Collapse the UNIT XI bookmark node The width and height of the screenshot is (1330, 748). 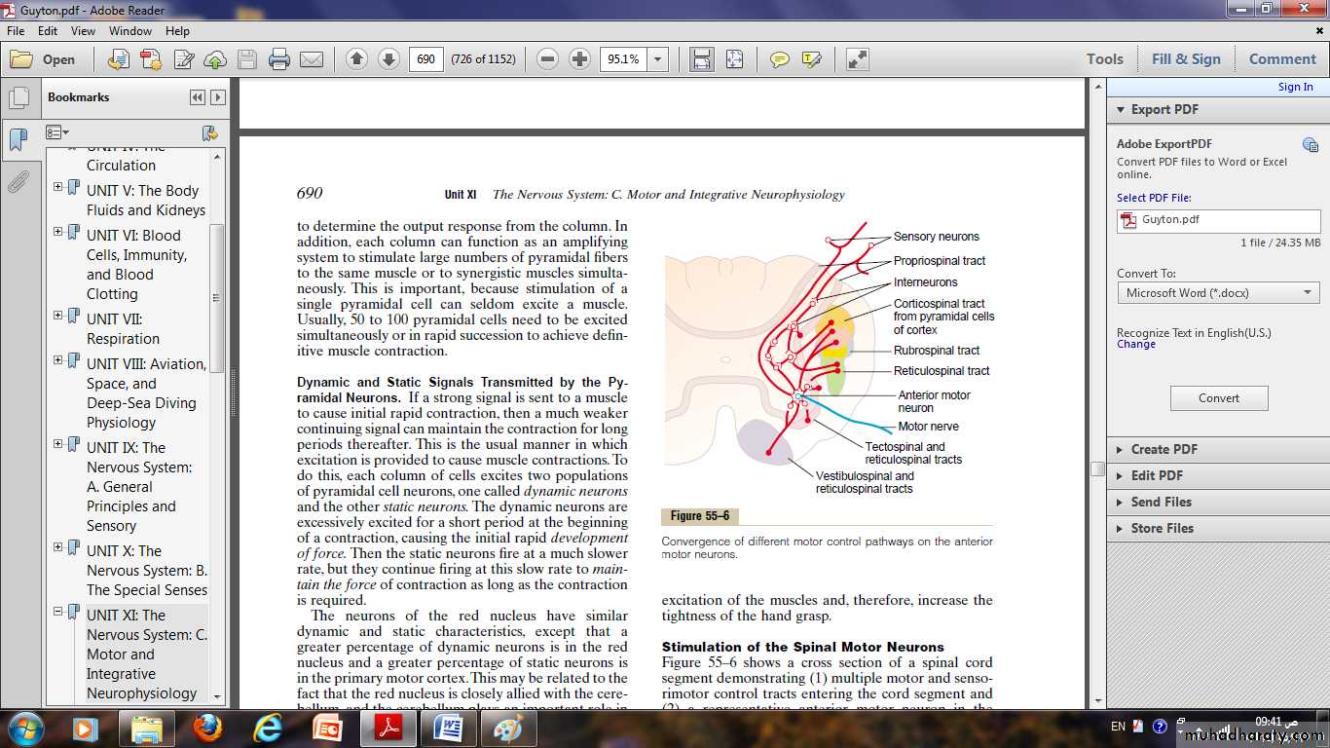click(58, 612)
